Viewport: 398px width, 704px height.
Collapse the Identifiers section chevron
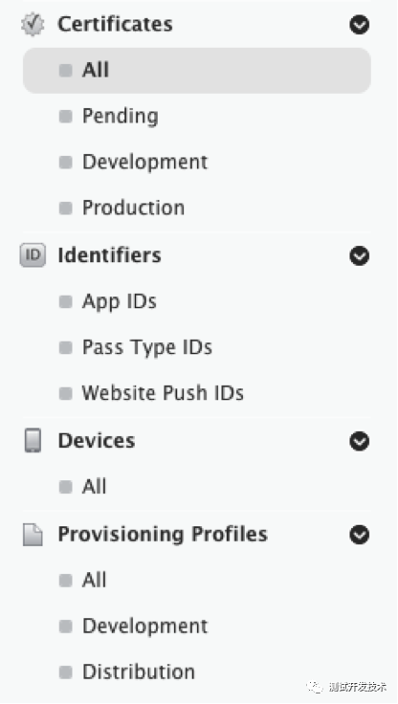[x=360, y=256]
